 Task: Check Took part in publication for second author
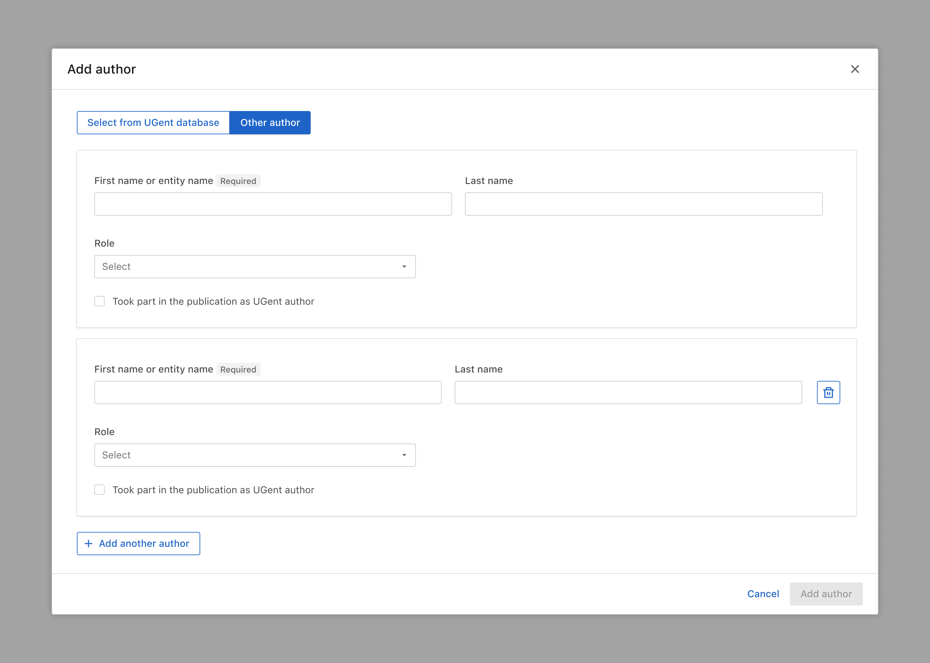pyautogui.click(x=99, y=489)
